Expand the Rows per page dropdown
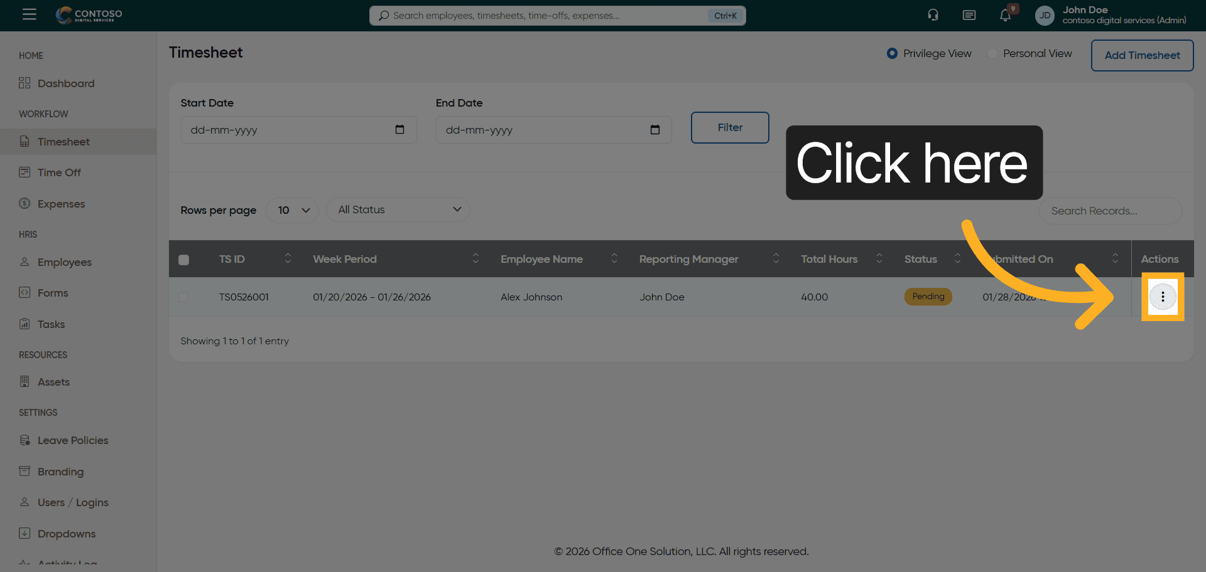This screenshot has width=1206, height=572. coord(293,210)
